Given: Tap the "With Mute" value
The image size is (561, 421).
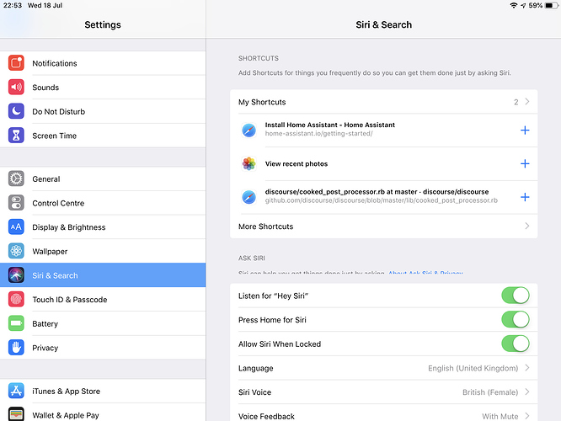Looking at the screenshot, I should (x=500, y=416).
